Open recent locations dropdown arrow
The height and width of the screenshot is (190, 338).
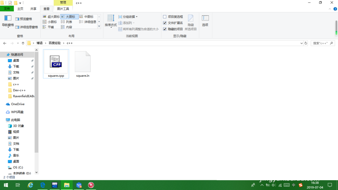tap(18, 43)
